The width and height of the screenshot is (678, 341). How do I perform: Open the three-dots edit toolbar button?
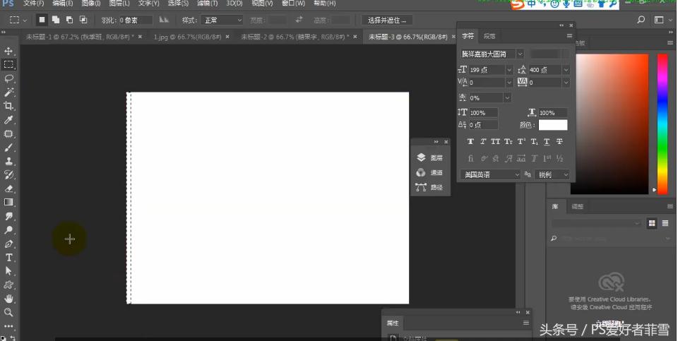(x=8, y=326)
